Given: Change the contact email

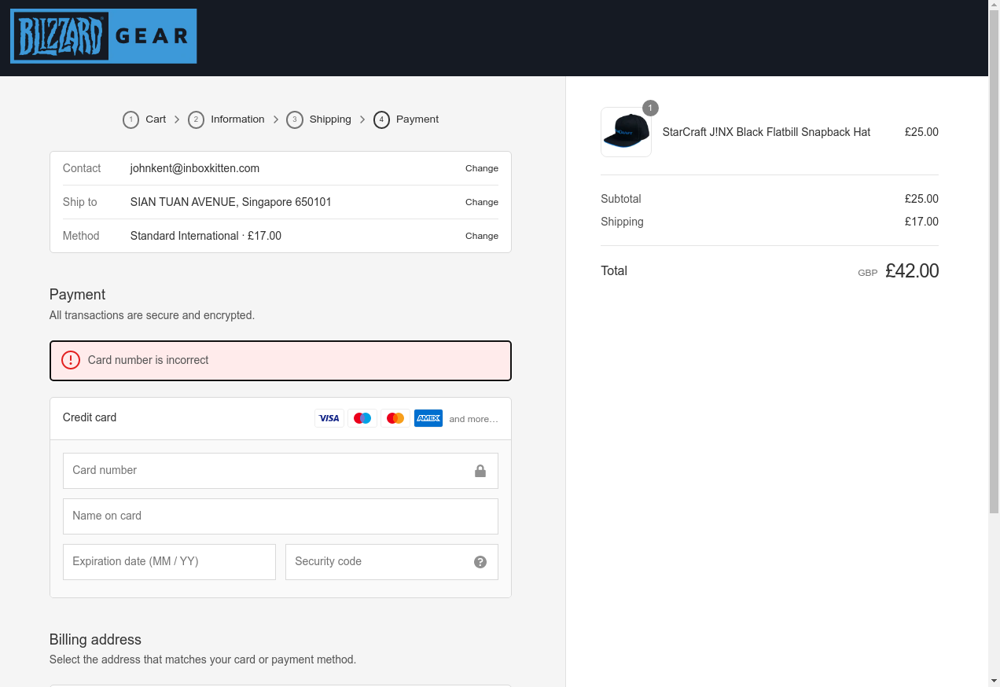Looking at the screenshot, I should (x=482, y=168).
